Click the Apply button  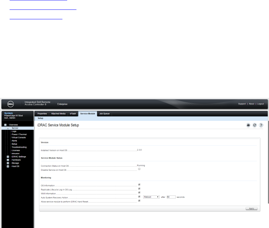coord(251,209)
